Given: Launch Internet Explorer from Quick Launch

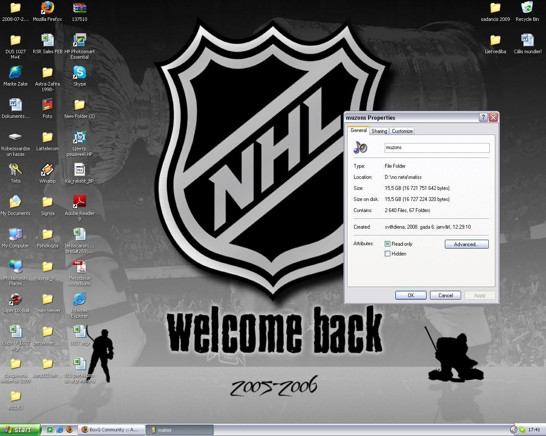Looking at the screenshot, I should (60, 430).
